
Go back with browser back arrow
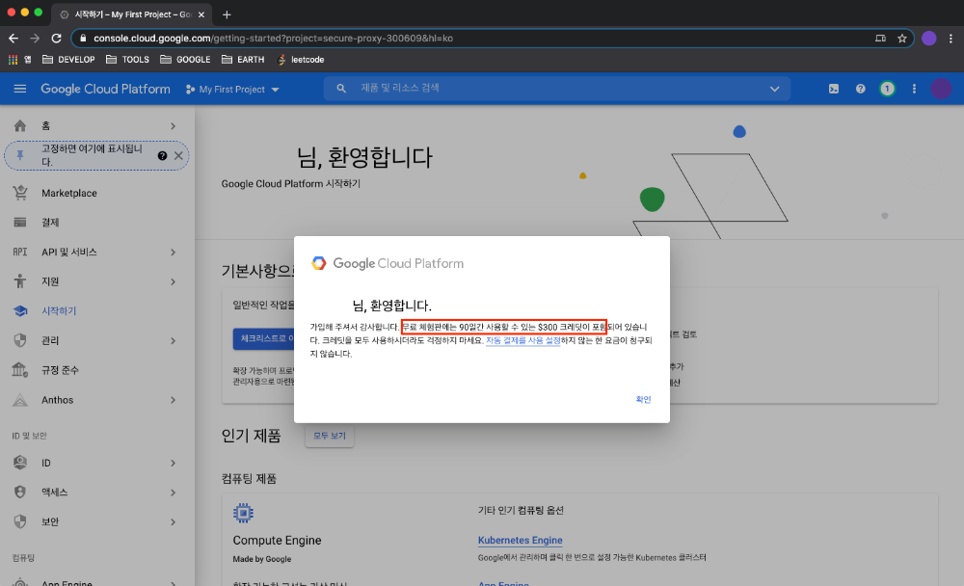[13, 39]
